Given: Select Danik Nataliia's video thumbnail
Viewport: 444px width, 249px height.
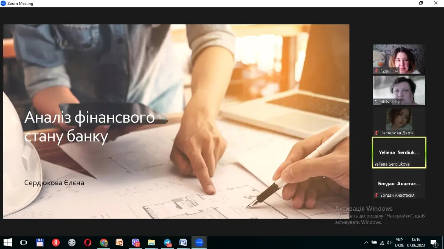Looking at the screenshot, I should (x=399, y=90).
